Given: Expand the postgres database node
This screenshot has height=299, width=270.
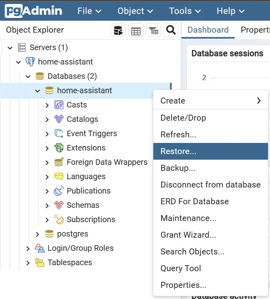Looking at the screenshot, I should (x=37, y=234).
